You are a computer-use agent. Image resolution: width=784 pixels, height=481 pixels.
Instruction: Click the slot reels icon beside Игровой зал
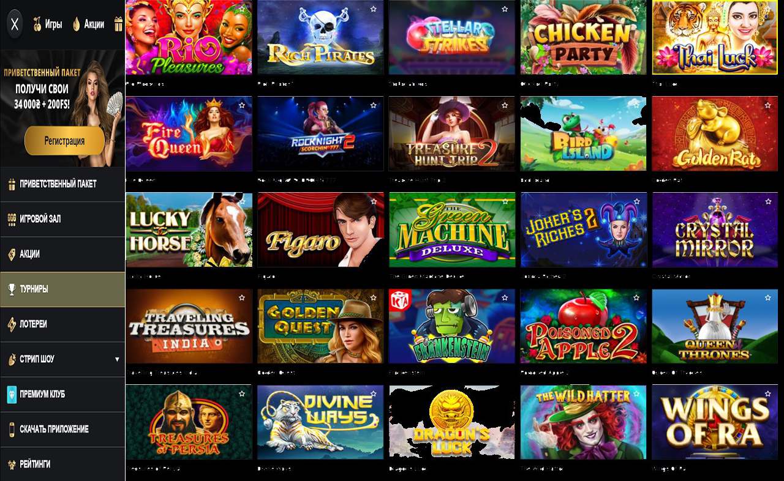pyautogui.click(x=12, y=219)
